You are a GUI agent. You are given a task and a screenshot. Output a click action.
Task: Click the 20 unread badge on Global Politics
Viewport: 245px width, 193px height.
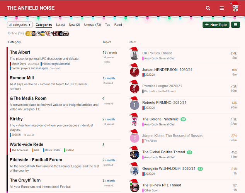[x=189, y=152]
